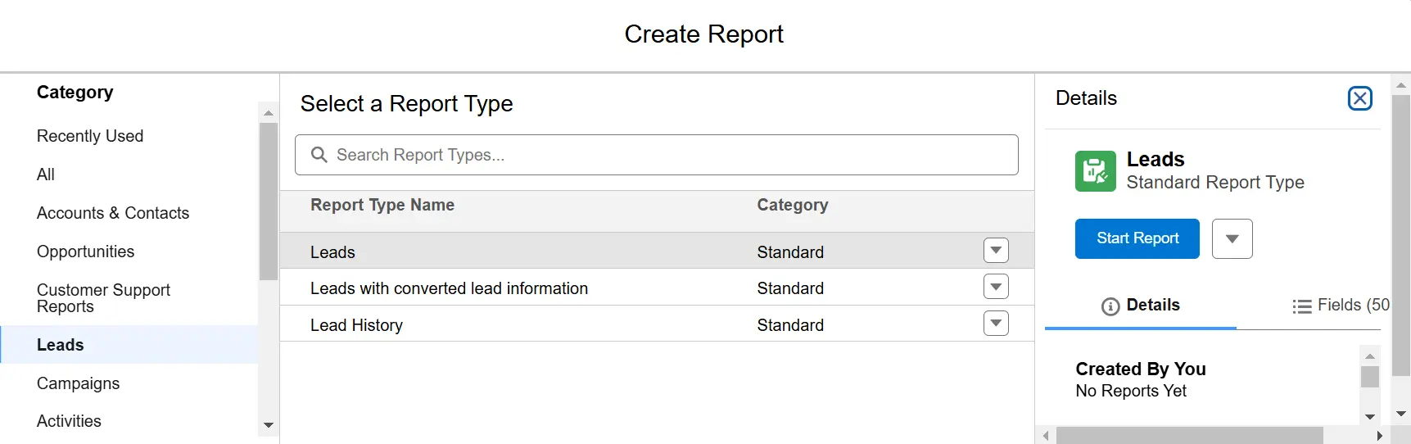Select Recently Used category
Viewport: 1411px width, 444px height.
(x=90, y=136)
